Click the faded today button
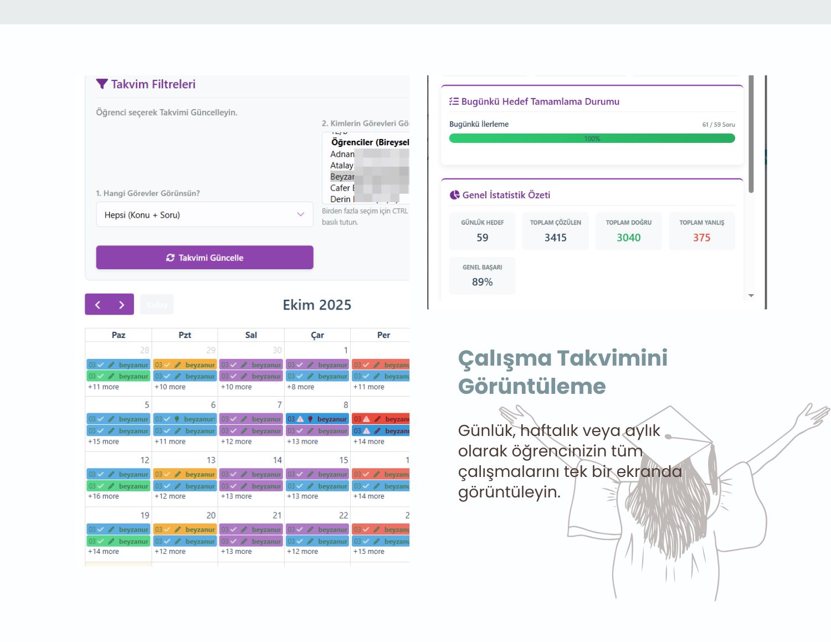Viewport: 831px width, 642px height. click(x=157, y=305)
